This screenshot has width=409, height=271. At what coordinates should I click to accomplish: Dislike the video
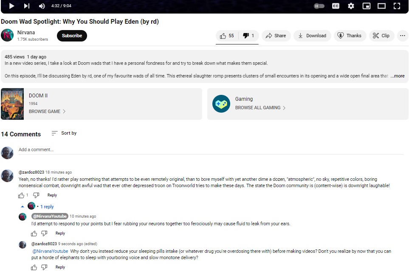click(248, 36)
